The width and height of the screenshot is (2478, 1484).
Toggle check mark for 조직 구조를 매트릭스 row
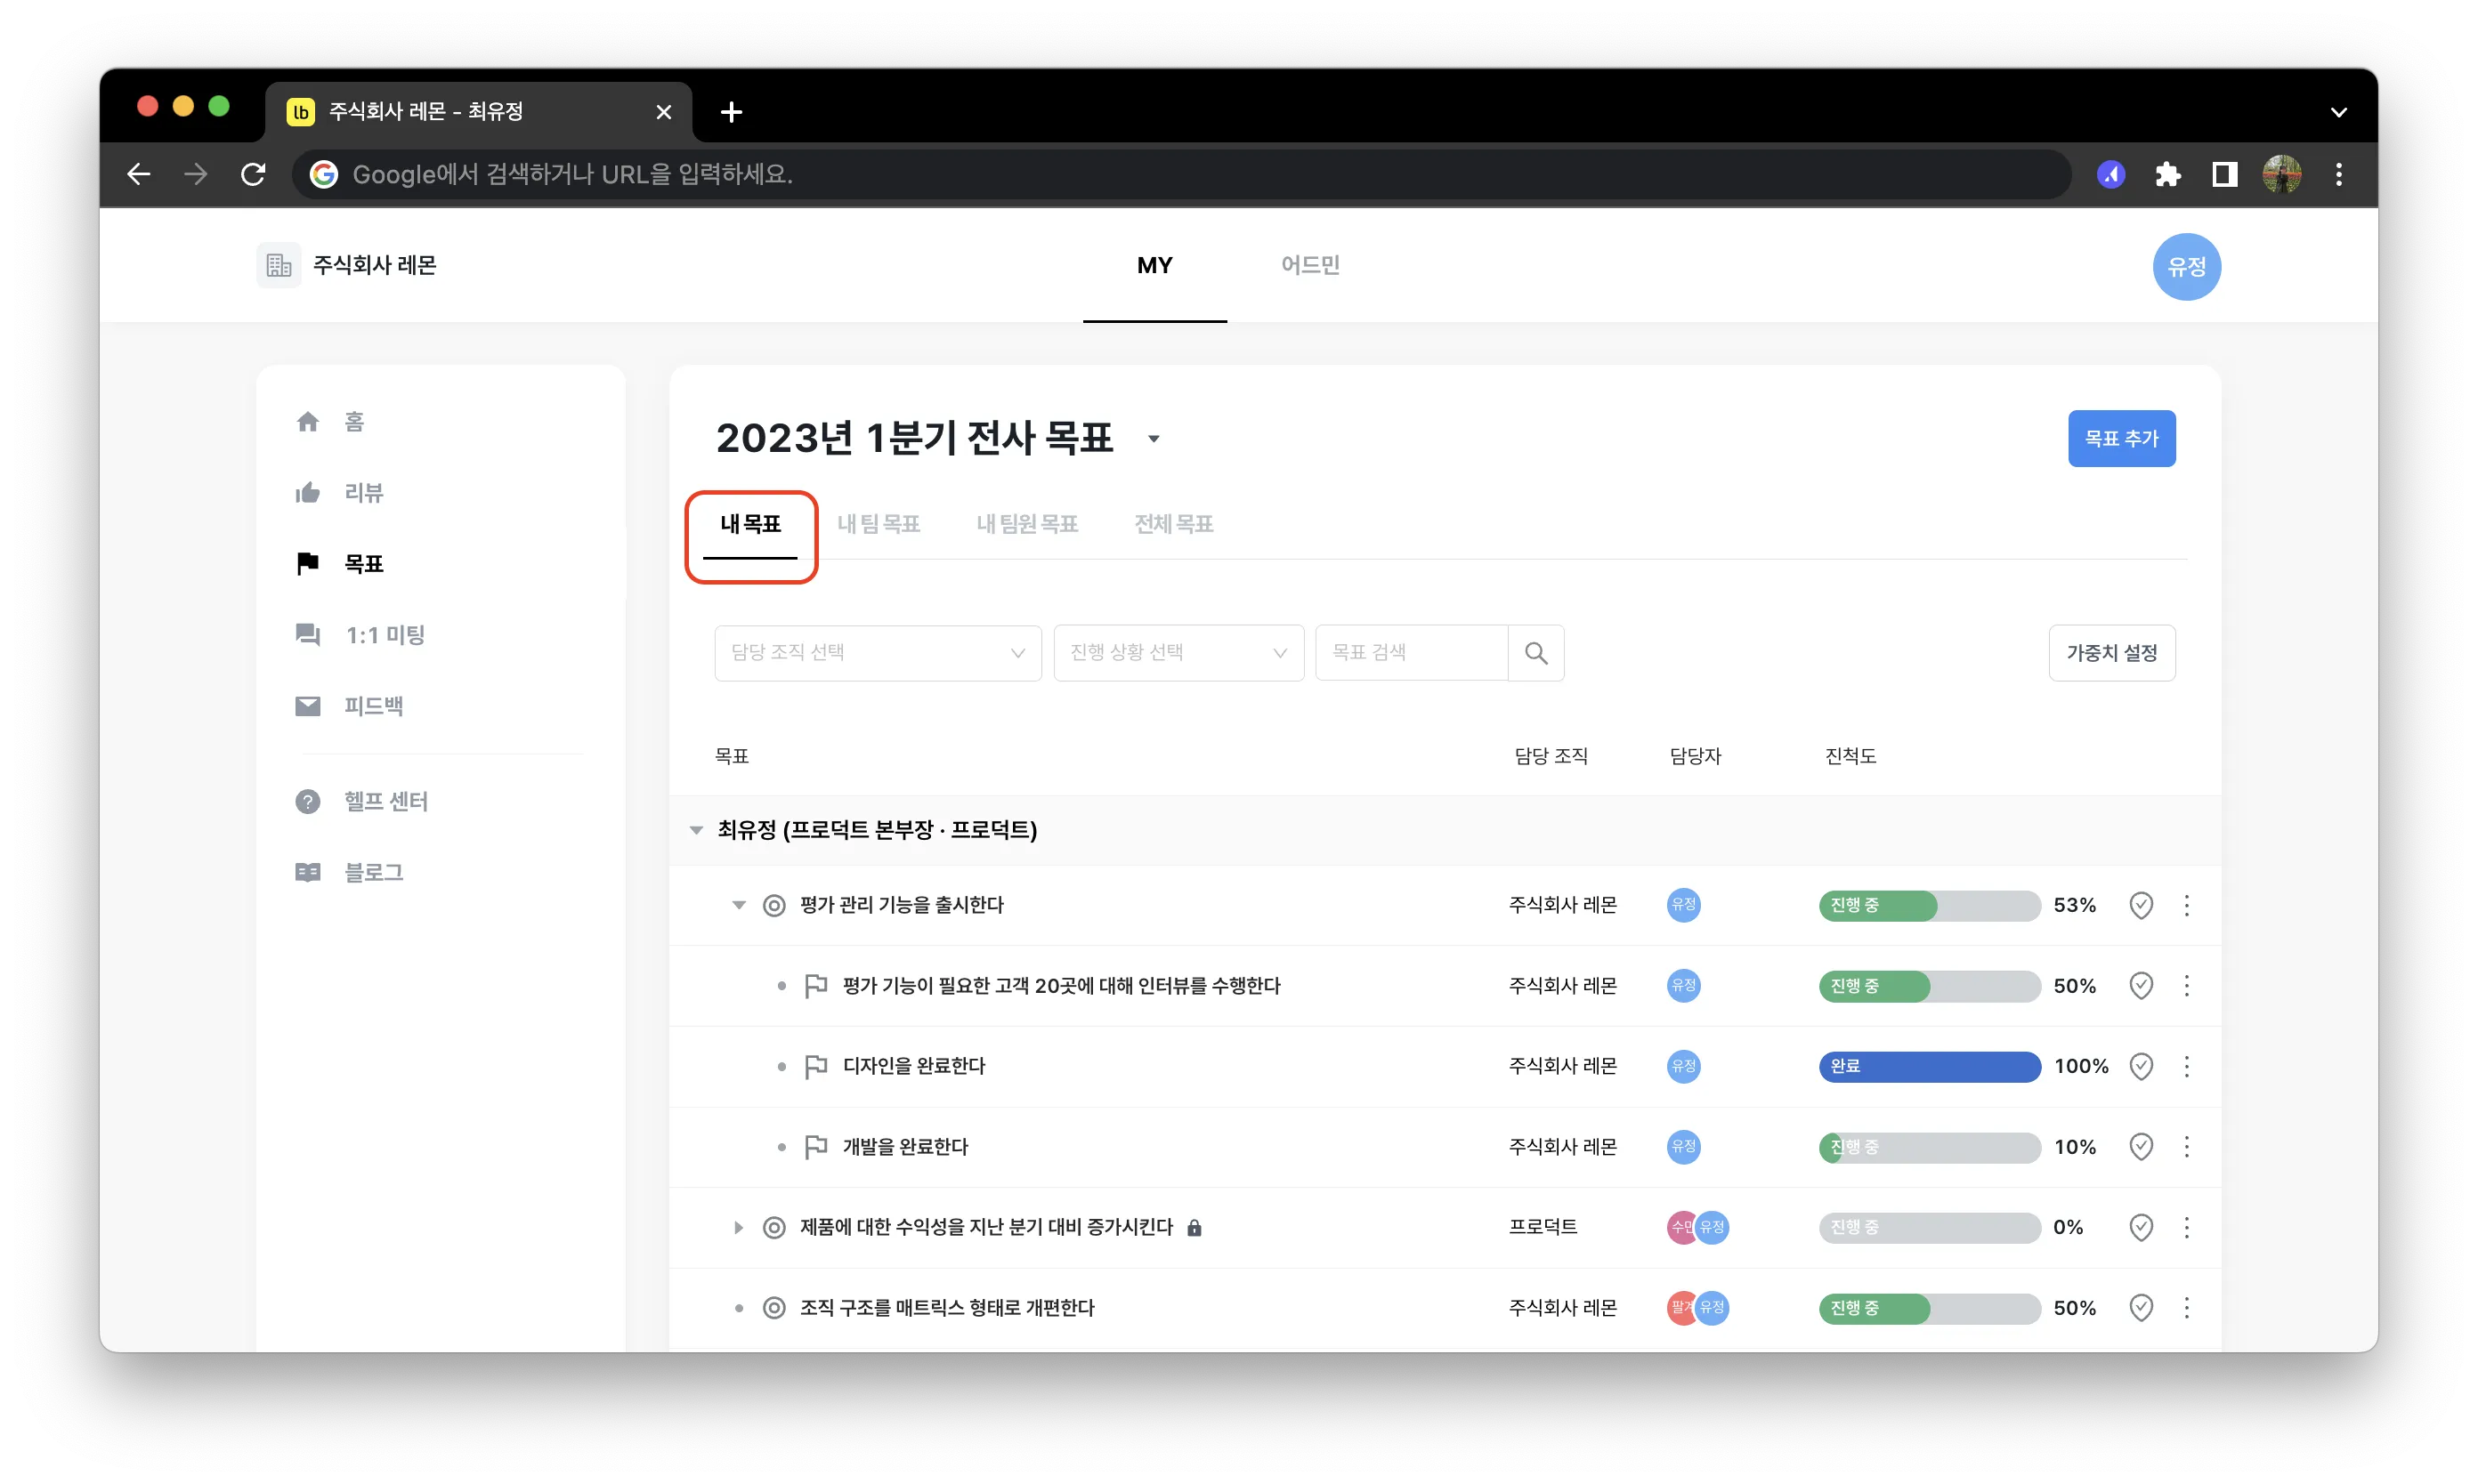[2141, 1307]
